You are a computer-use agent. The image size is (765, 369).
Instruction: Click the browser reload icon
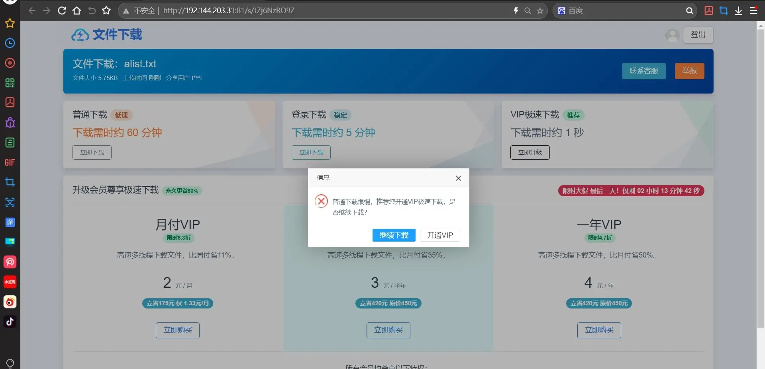pos(62,11)
